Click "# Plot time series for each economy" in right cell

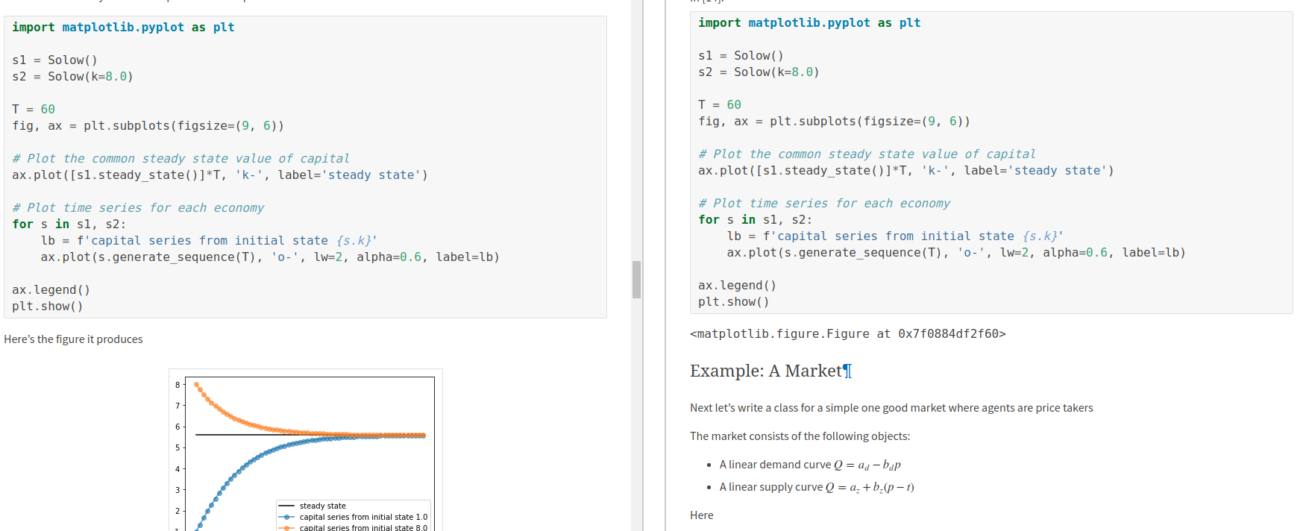point(824,204)
